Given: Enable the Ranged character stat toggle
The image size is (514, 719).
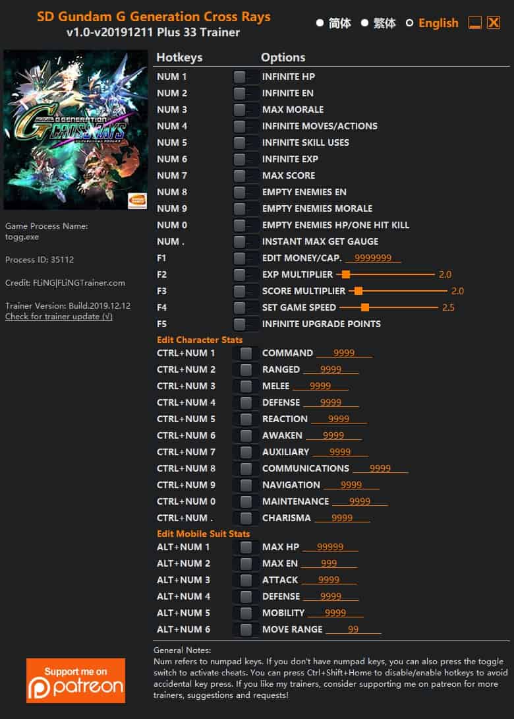Looking at the screenshot, I should 246,369.
